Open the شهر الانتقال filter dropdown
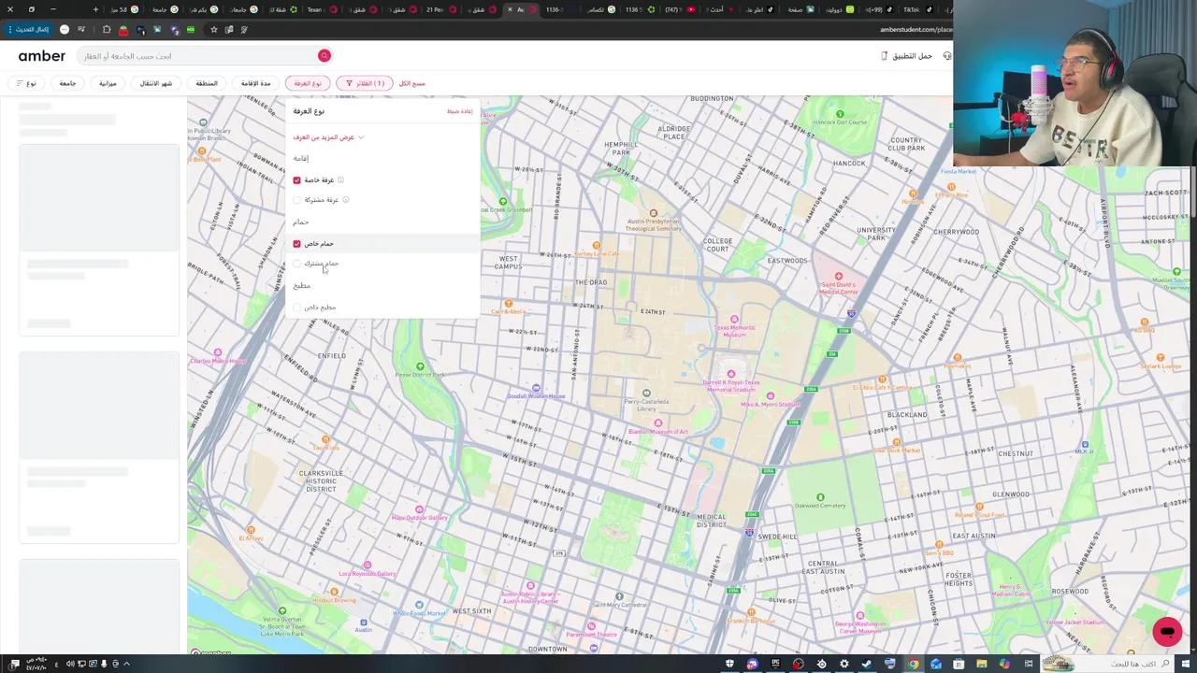Viewport: 1197px width, 673px height. click(x=156, y=83)
